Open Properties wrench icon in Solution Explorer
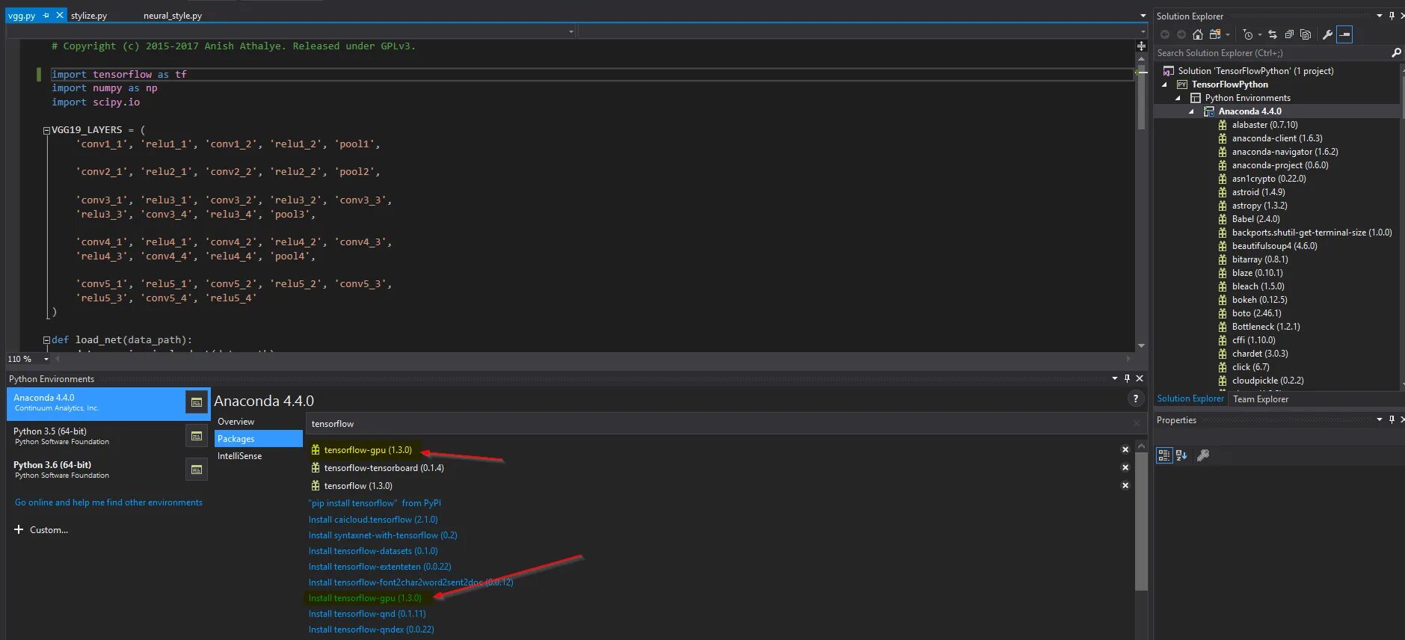Image resolution: width=1405 pixels, height=640 pixels. (x=1327, y=34)
